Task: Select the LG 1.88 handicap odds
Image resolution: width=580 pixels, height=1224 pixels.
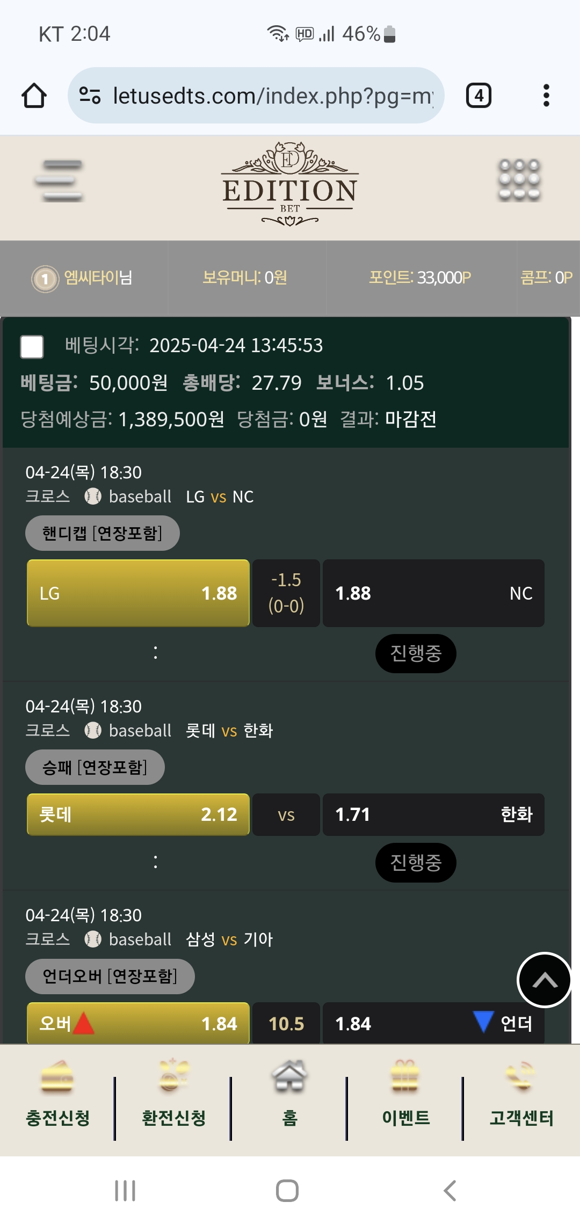Action: coord(138,593)
